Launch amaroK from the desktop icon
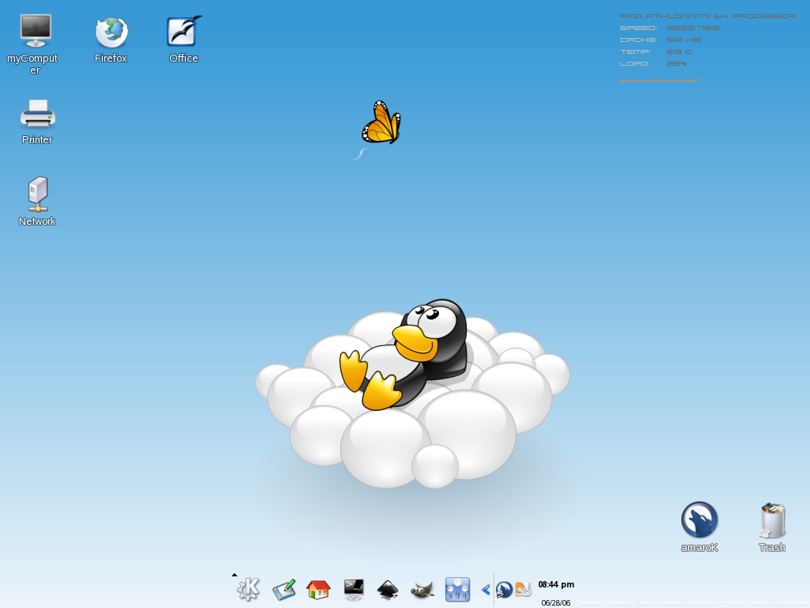 pos(699,519)
